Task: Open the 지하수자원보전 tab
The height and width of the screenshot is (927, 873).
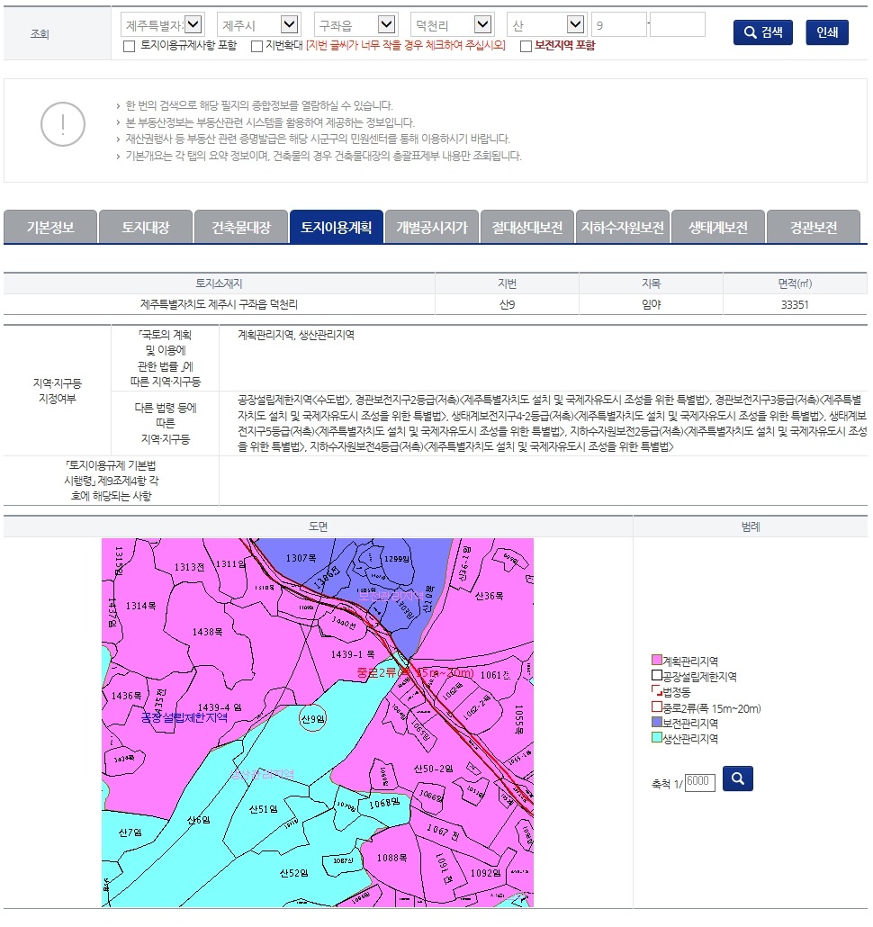Action: [623, 227]
